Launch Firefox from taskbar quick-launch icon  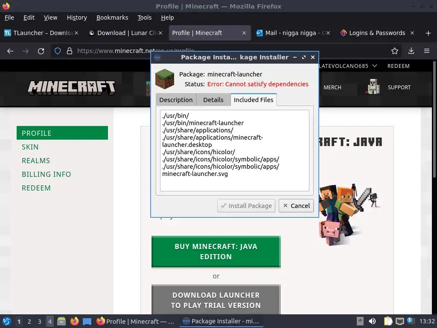click(x=74, y=321)
